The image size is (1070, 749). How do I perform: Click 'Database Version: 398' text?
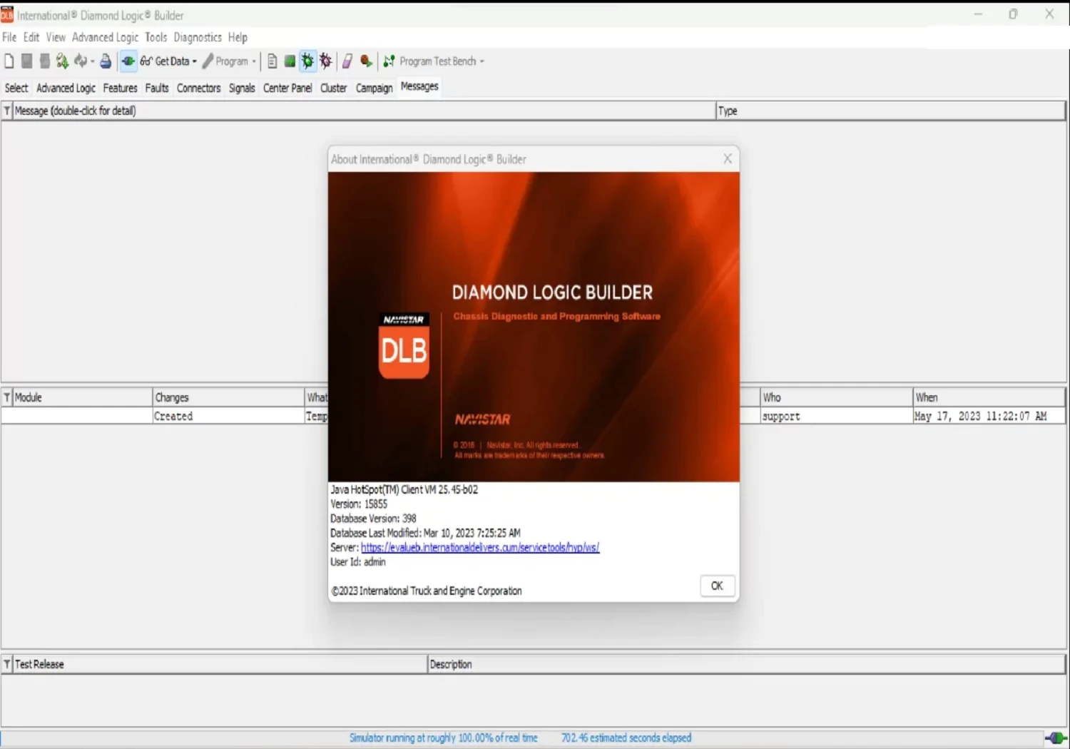373,519
